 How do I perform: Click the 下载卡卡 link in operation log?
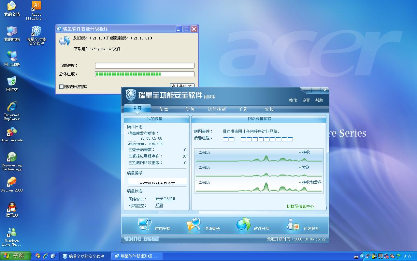click(x=156, y=144)
